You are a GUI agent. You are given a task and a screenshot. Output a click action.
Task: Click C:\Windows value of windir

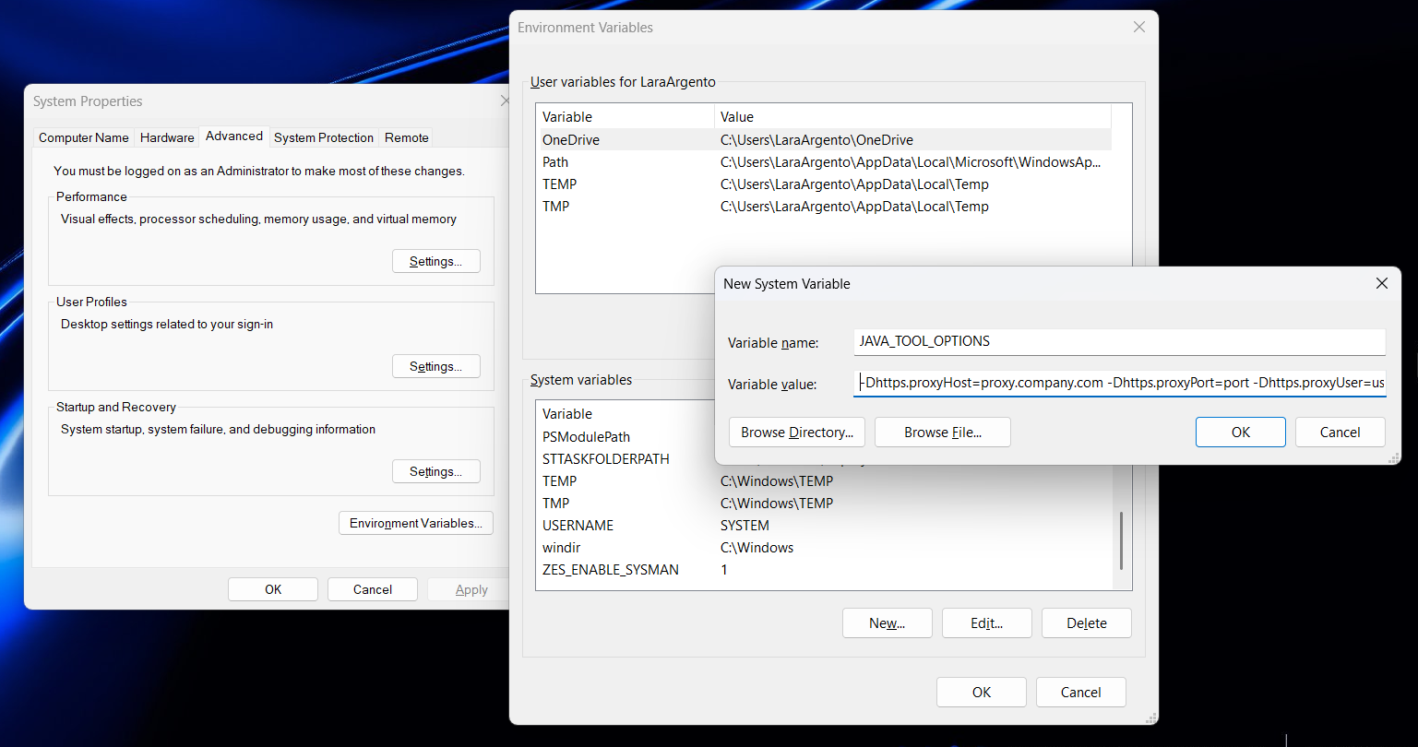click(x=757, y=548)
